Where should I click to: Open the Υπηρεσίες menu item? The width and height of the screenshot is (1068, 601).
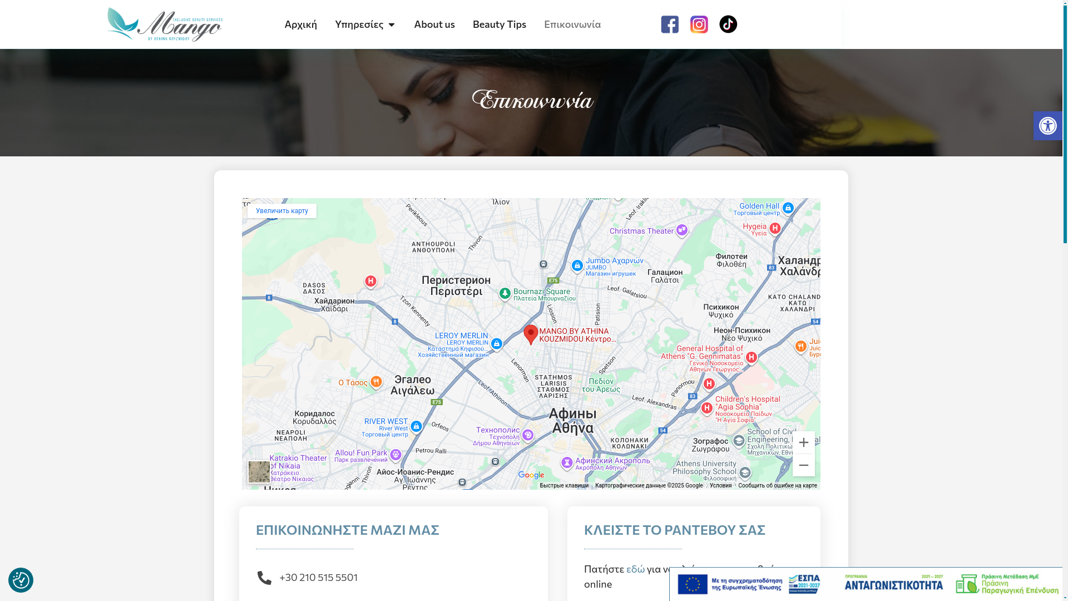359,24
